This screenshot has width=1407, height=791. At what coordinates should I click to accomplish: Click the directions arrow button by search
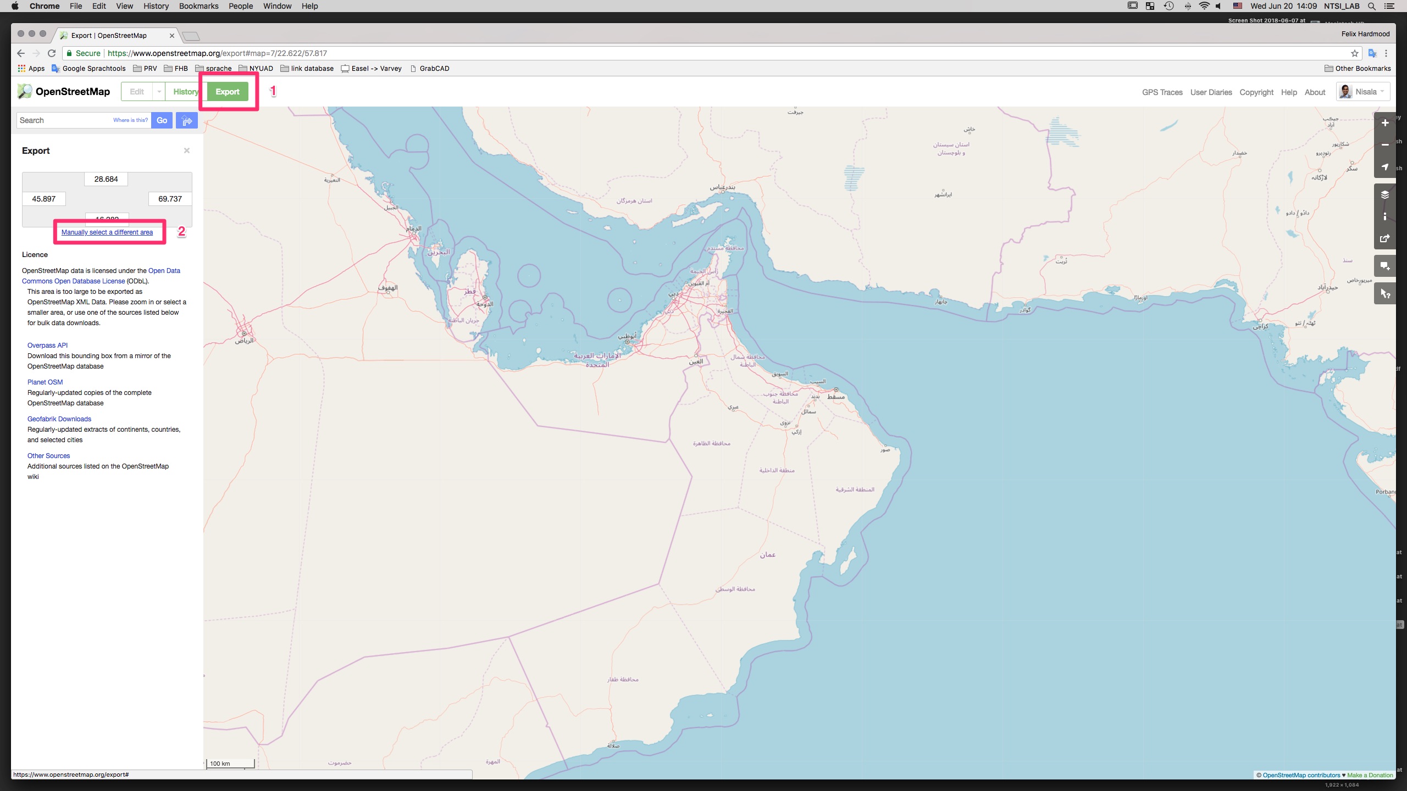(x=187, y=120)
